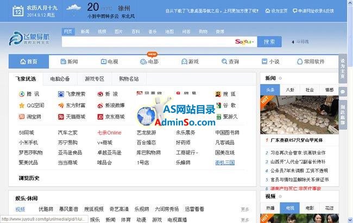Screen dimensions: 353x223
Task: Select the 花边 video tab
Action: coord(329,208)
